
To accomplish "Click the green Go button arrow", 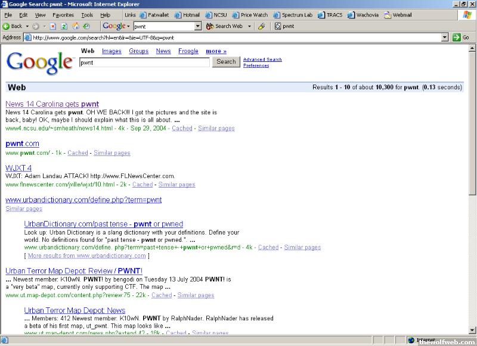I will click(457, 37).
